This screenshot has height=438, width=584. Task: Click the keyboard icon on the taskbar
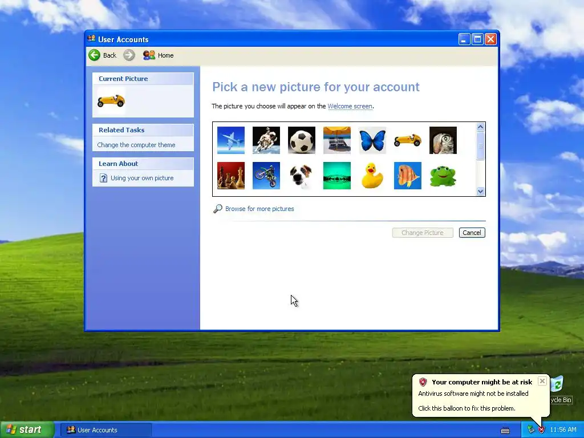(x=505, y=430)
